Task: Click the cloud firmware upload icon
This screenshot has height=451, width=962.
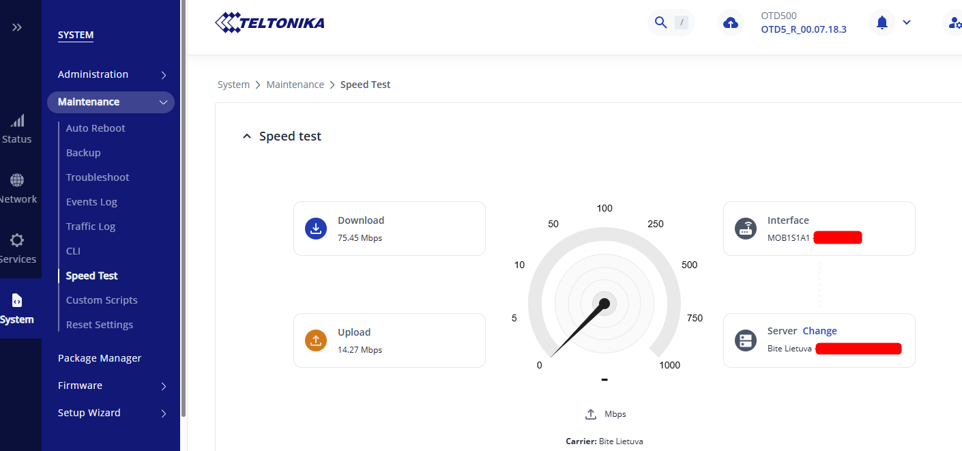Action: [x=731, y=22]
